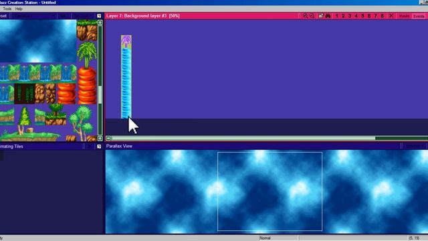
Task: Toggle the Masks view button
Action: click(404, 16)
